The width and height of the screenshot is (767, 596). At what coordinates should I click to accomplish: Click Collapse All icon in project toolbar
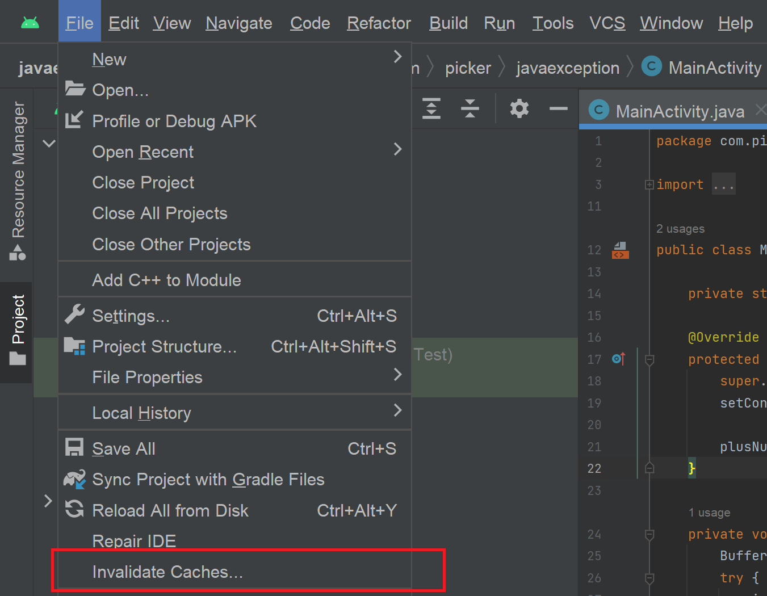coord(470,108)
